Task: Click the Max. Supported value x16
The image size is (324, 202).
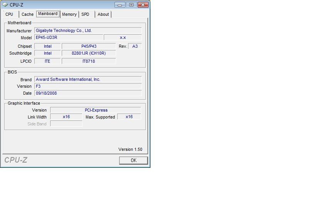Action: click(129, 117)
